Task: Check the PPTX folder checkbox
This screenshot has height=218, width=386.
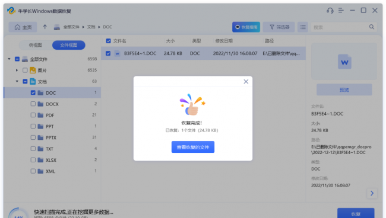Action: 33,137
